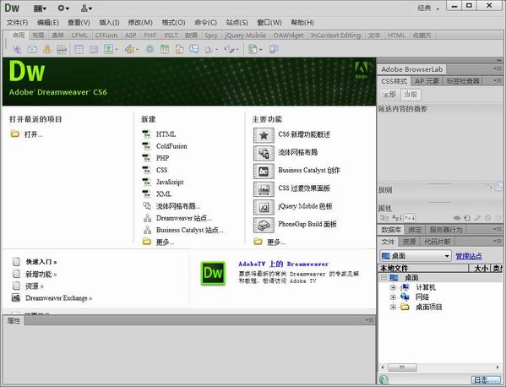Open the layout dropdown in title bar

pyautogui.click(x=40, y=8)
